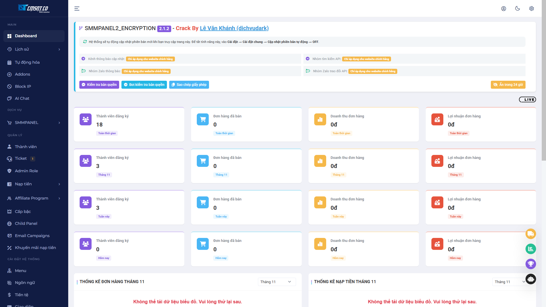Select Block IP in the sidebar

tap(23, 86)
